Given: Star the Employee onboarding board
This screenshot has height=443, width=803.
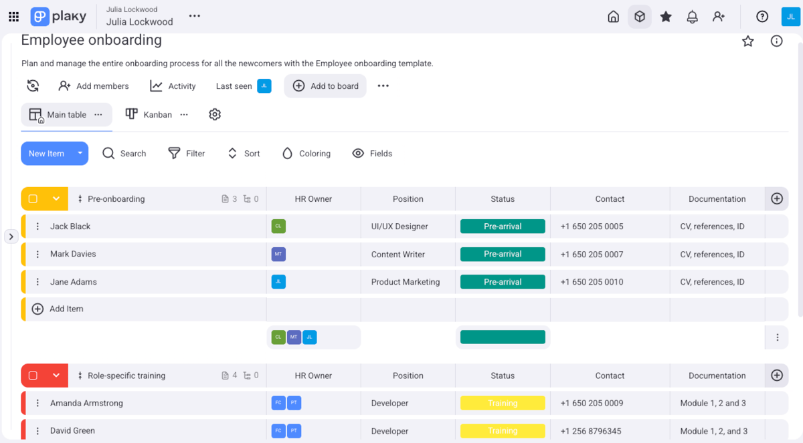Looking at the screenshot, I should (748, 41).
